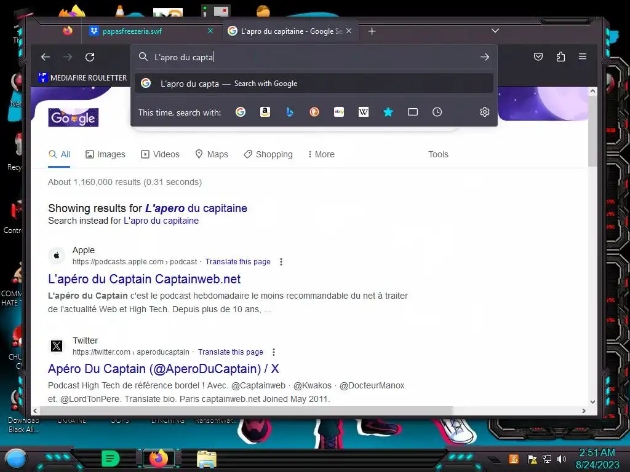Search instead for L'apro du capitaine
This screenshot has height=472, width=630.
click(161, 221)
